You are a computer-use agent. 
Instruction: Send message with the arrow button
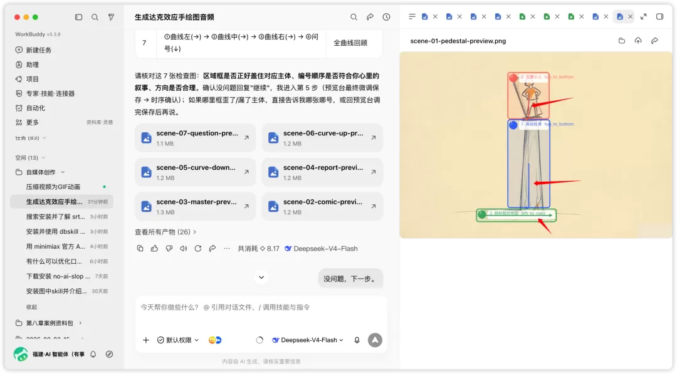point(375,340)
